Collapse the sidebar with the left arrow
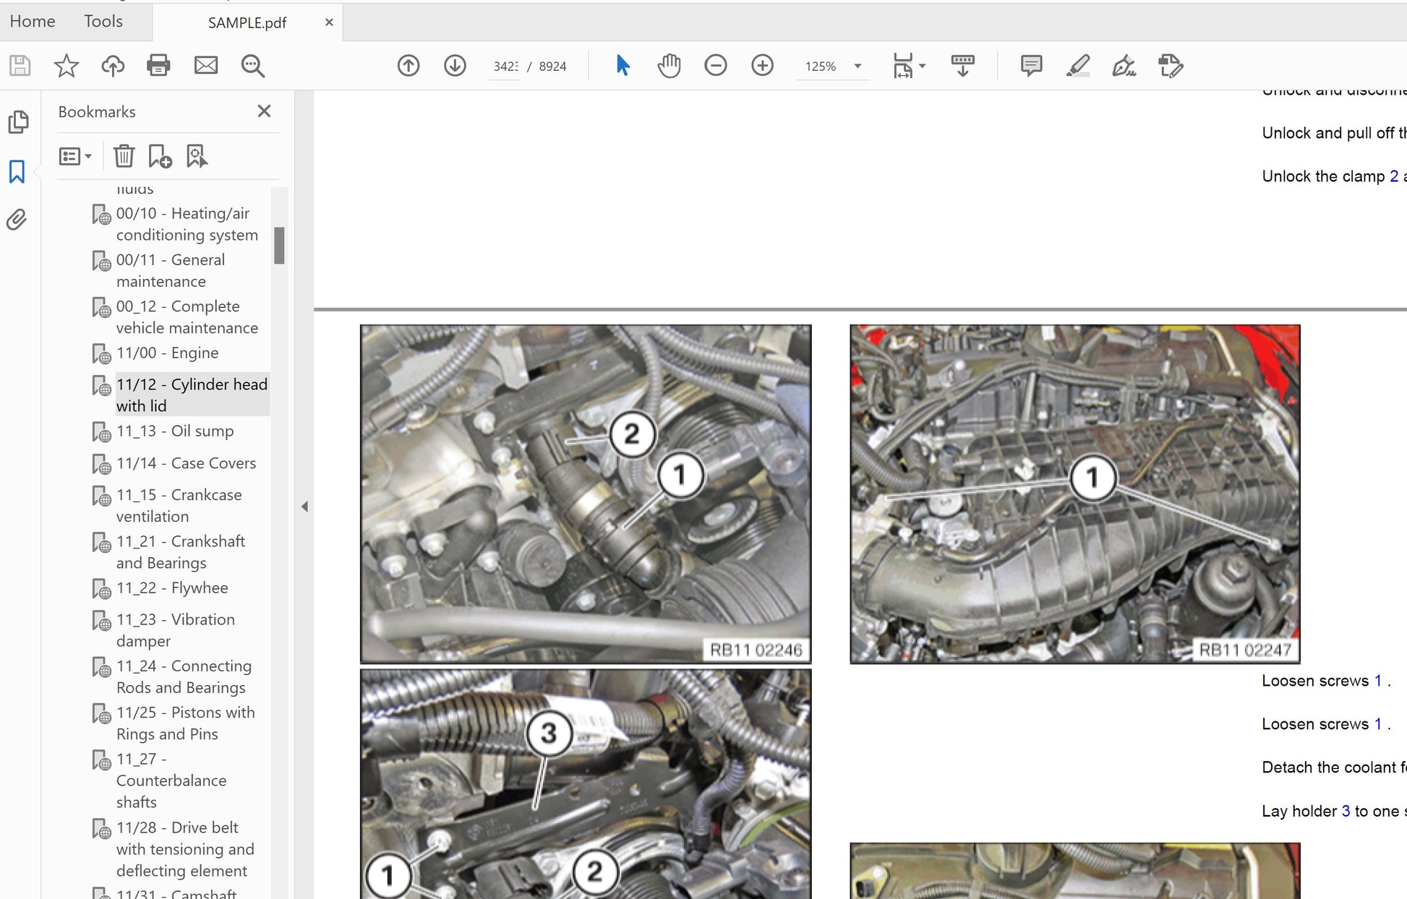Image resolution: width=1407 pixels, height=899 pixels. coord(304,507)
